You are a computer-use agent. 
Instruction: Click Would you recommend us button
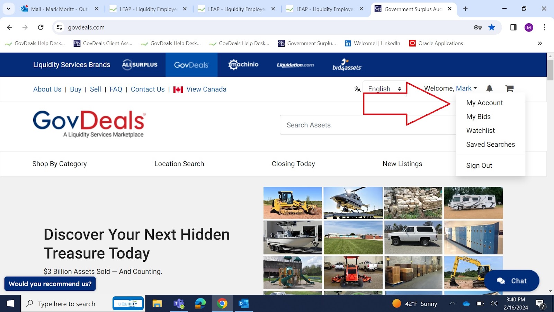click(x=50, y=284)
